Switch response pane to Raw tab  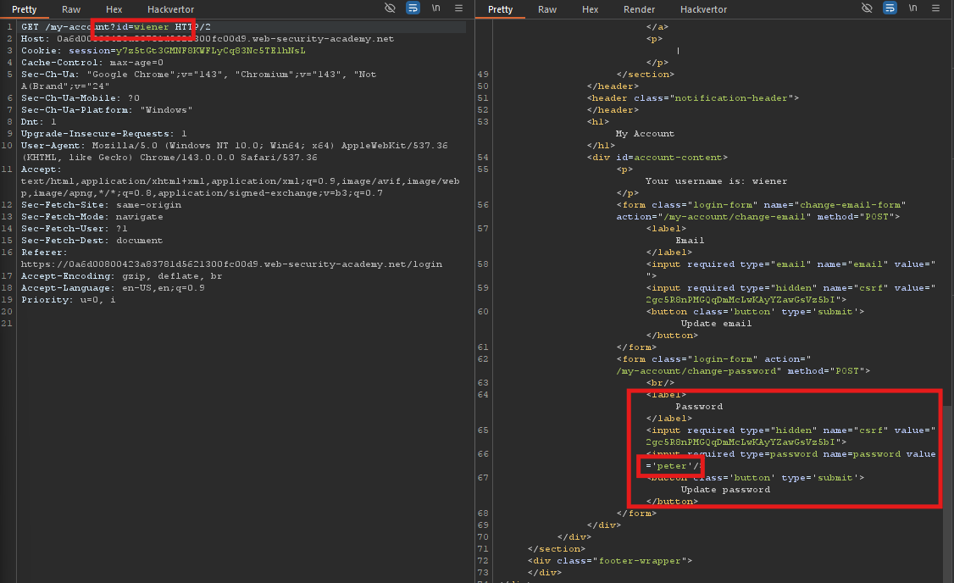click(547, 9)
